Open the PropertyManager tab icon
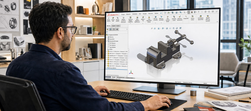This screenshot has width=251, height=111. 111,29
